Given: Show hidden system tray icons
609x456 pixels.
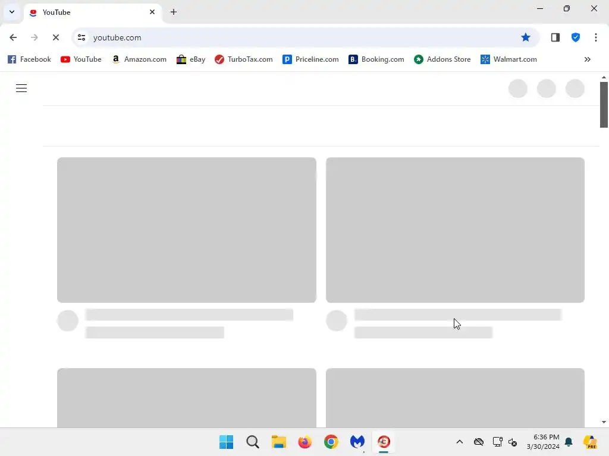Looking at the screenshot, I should coord(460,442).
